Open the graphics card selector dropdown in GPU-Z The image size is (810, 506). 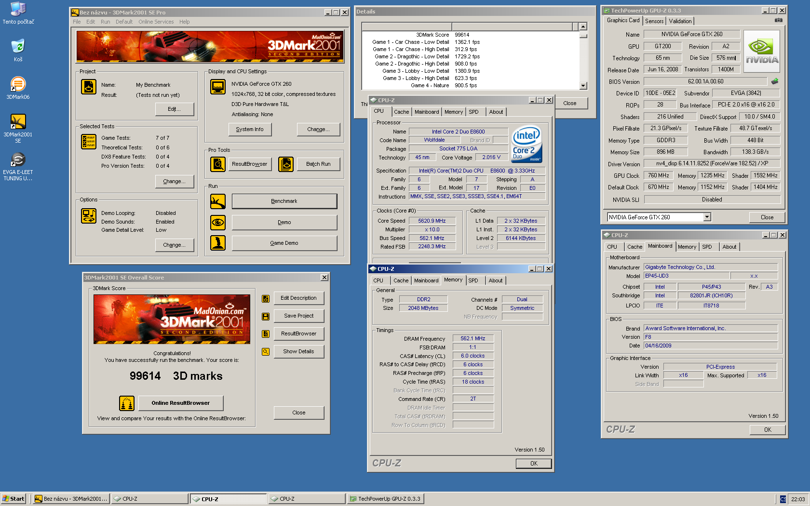[707, 217]
